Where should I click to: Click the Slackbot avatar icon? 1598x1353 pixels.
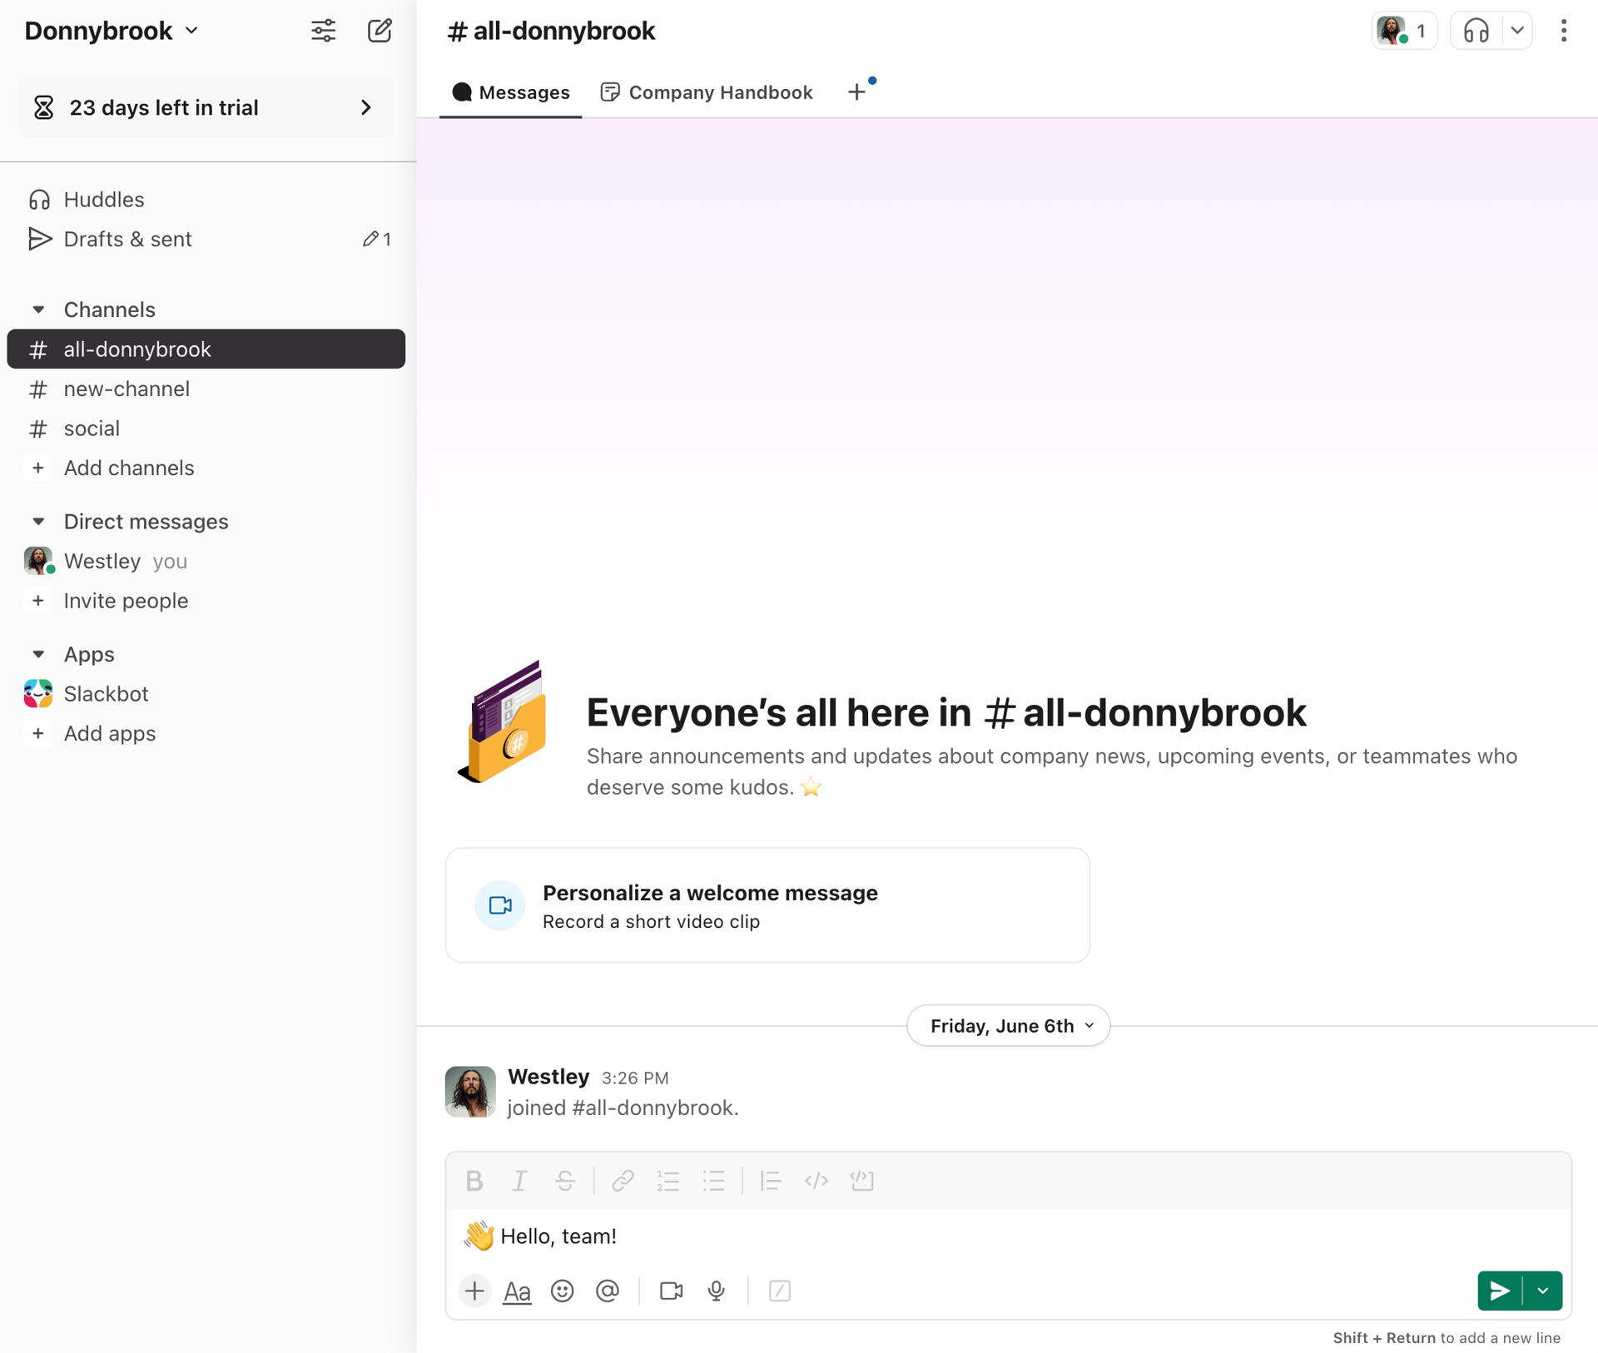point(38,694)
